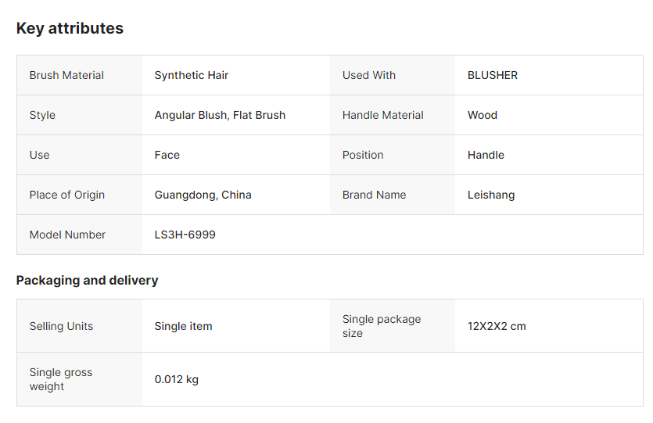
Task: Click the Use attribute label
Action: tap(39, 155)
